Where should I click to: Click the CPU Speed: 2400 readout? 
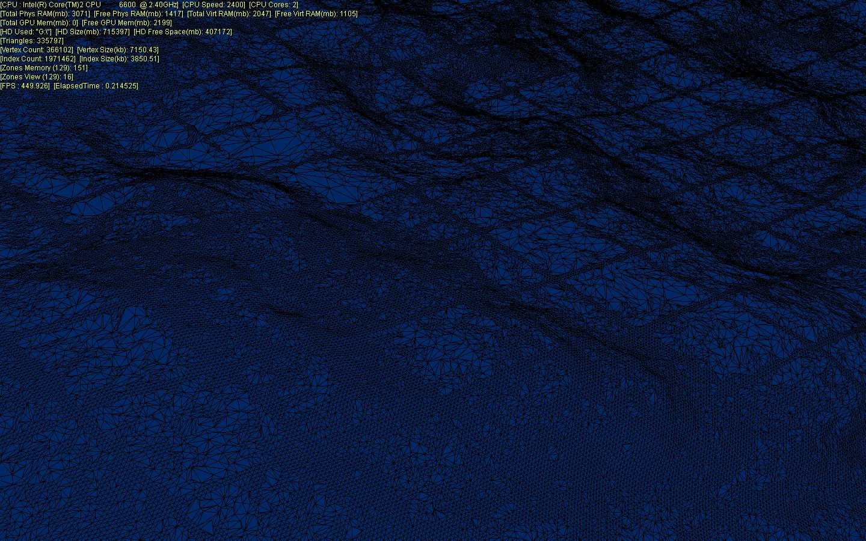[x=213, y=5]
